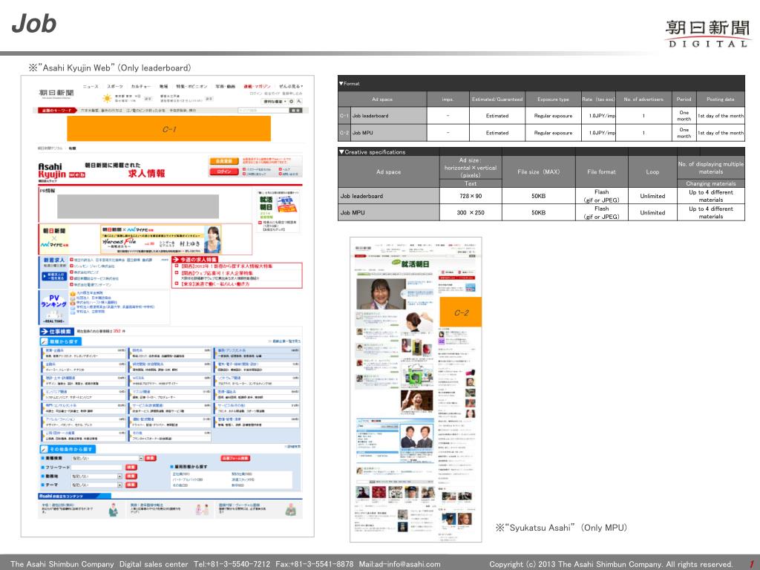Click the Asahi Shimbun logo on Kyujin page

pyautogui.click(x=56, y=93)
